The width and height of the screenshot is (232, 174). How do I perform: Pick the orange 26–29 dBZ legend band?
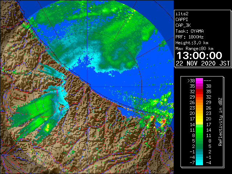pos(199,102)
